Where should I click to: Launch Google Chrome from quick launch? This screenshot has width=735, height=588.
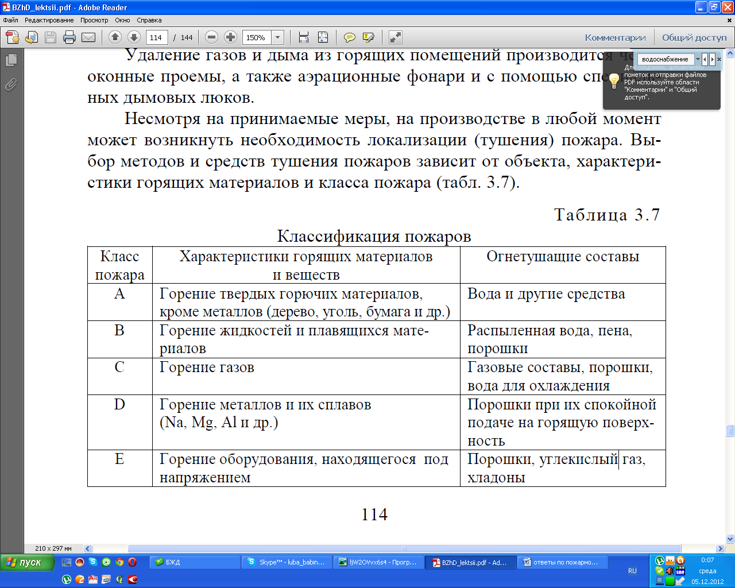[119, 562]
